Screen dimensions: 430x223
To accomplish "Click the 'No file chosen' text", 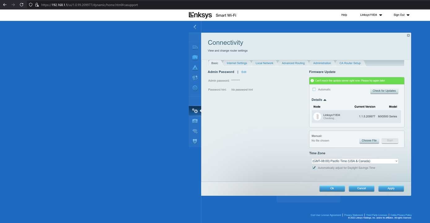I will (320, 141).
